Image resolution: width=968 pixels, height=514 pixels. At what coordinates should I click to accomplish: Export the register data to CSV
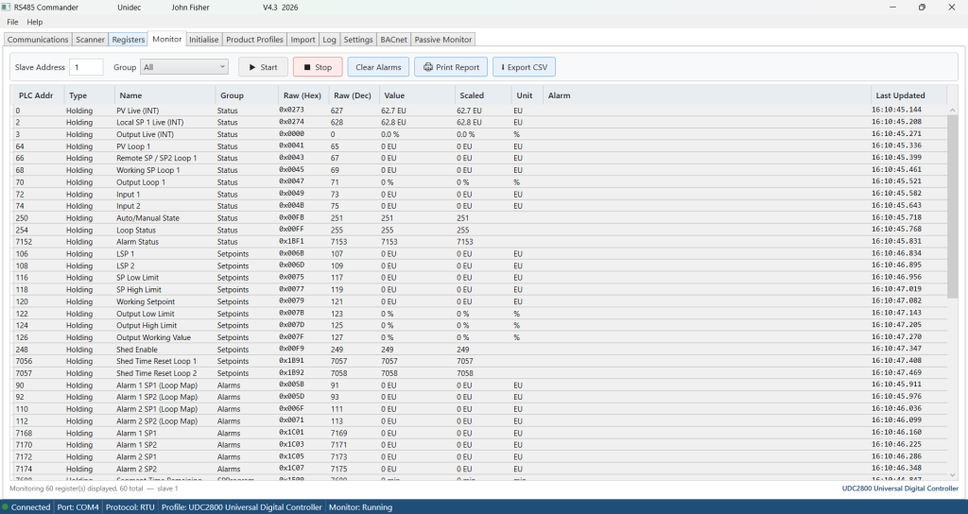[524, 67]
